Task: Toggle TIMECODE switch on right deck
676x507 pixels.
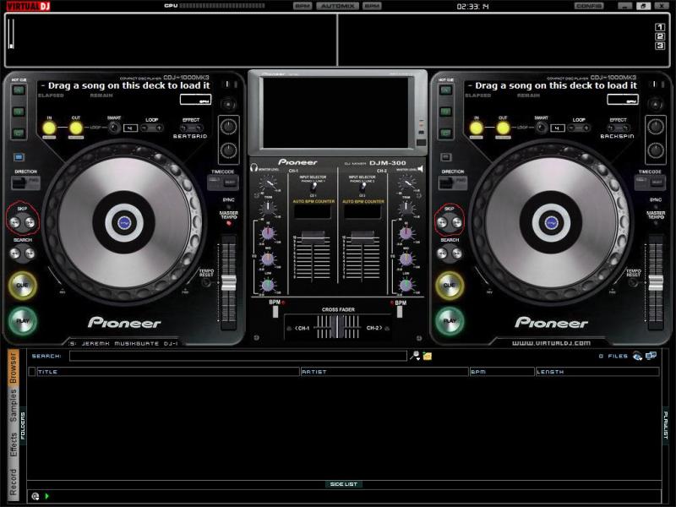Action: [650, 183]
